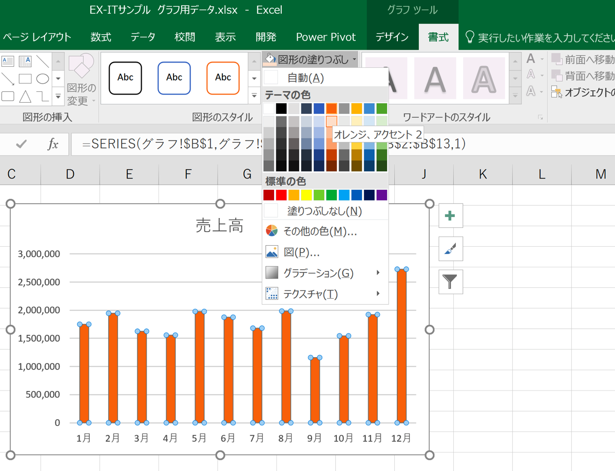Viewport: 615px width, 471px height.
Task: Click the 3,000,000 axis label
Action: pos(39,253)
